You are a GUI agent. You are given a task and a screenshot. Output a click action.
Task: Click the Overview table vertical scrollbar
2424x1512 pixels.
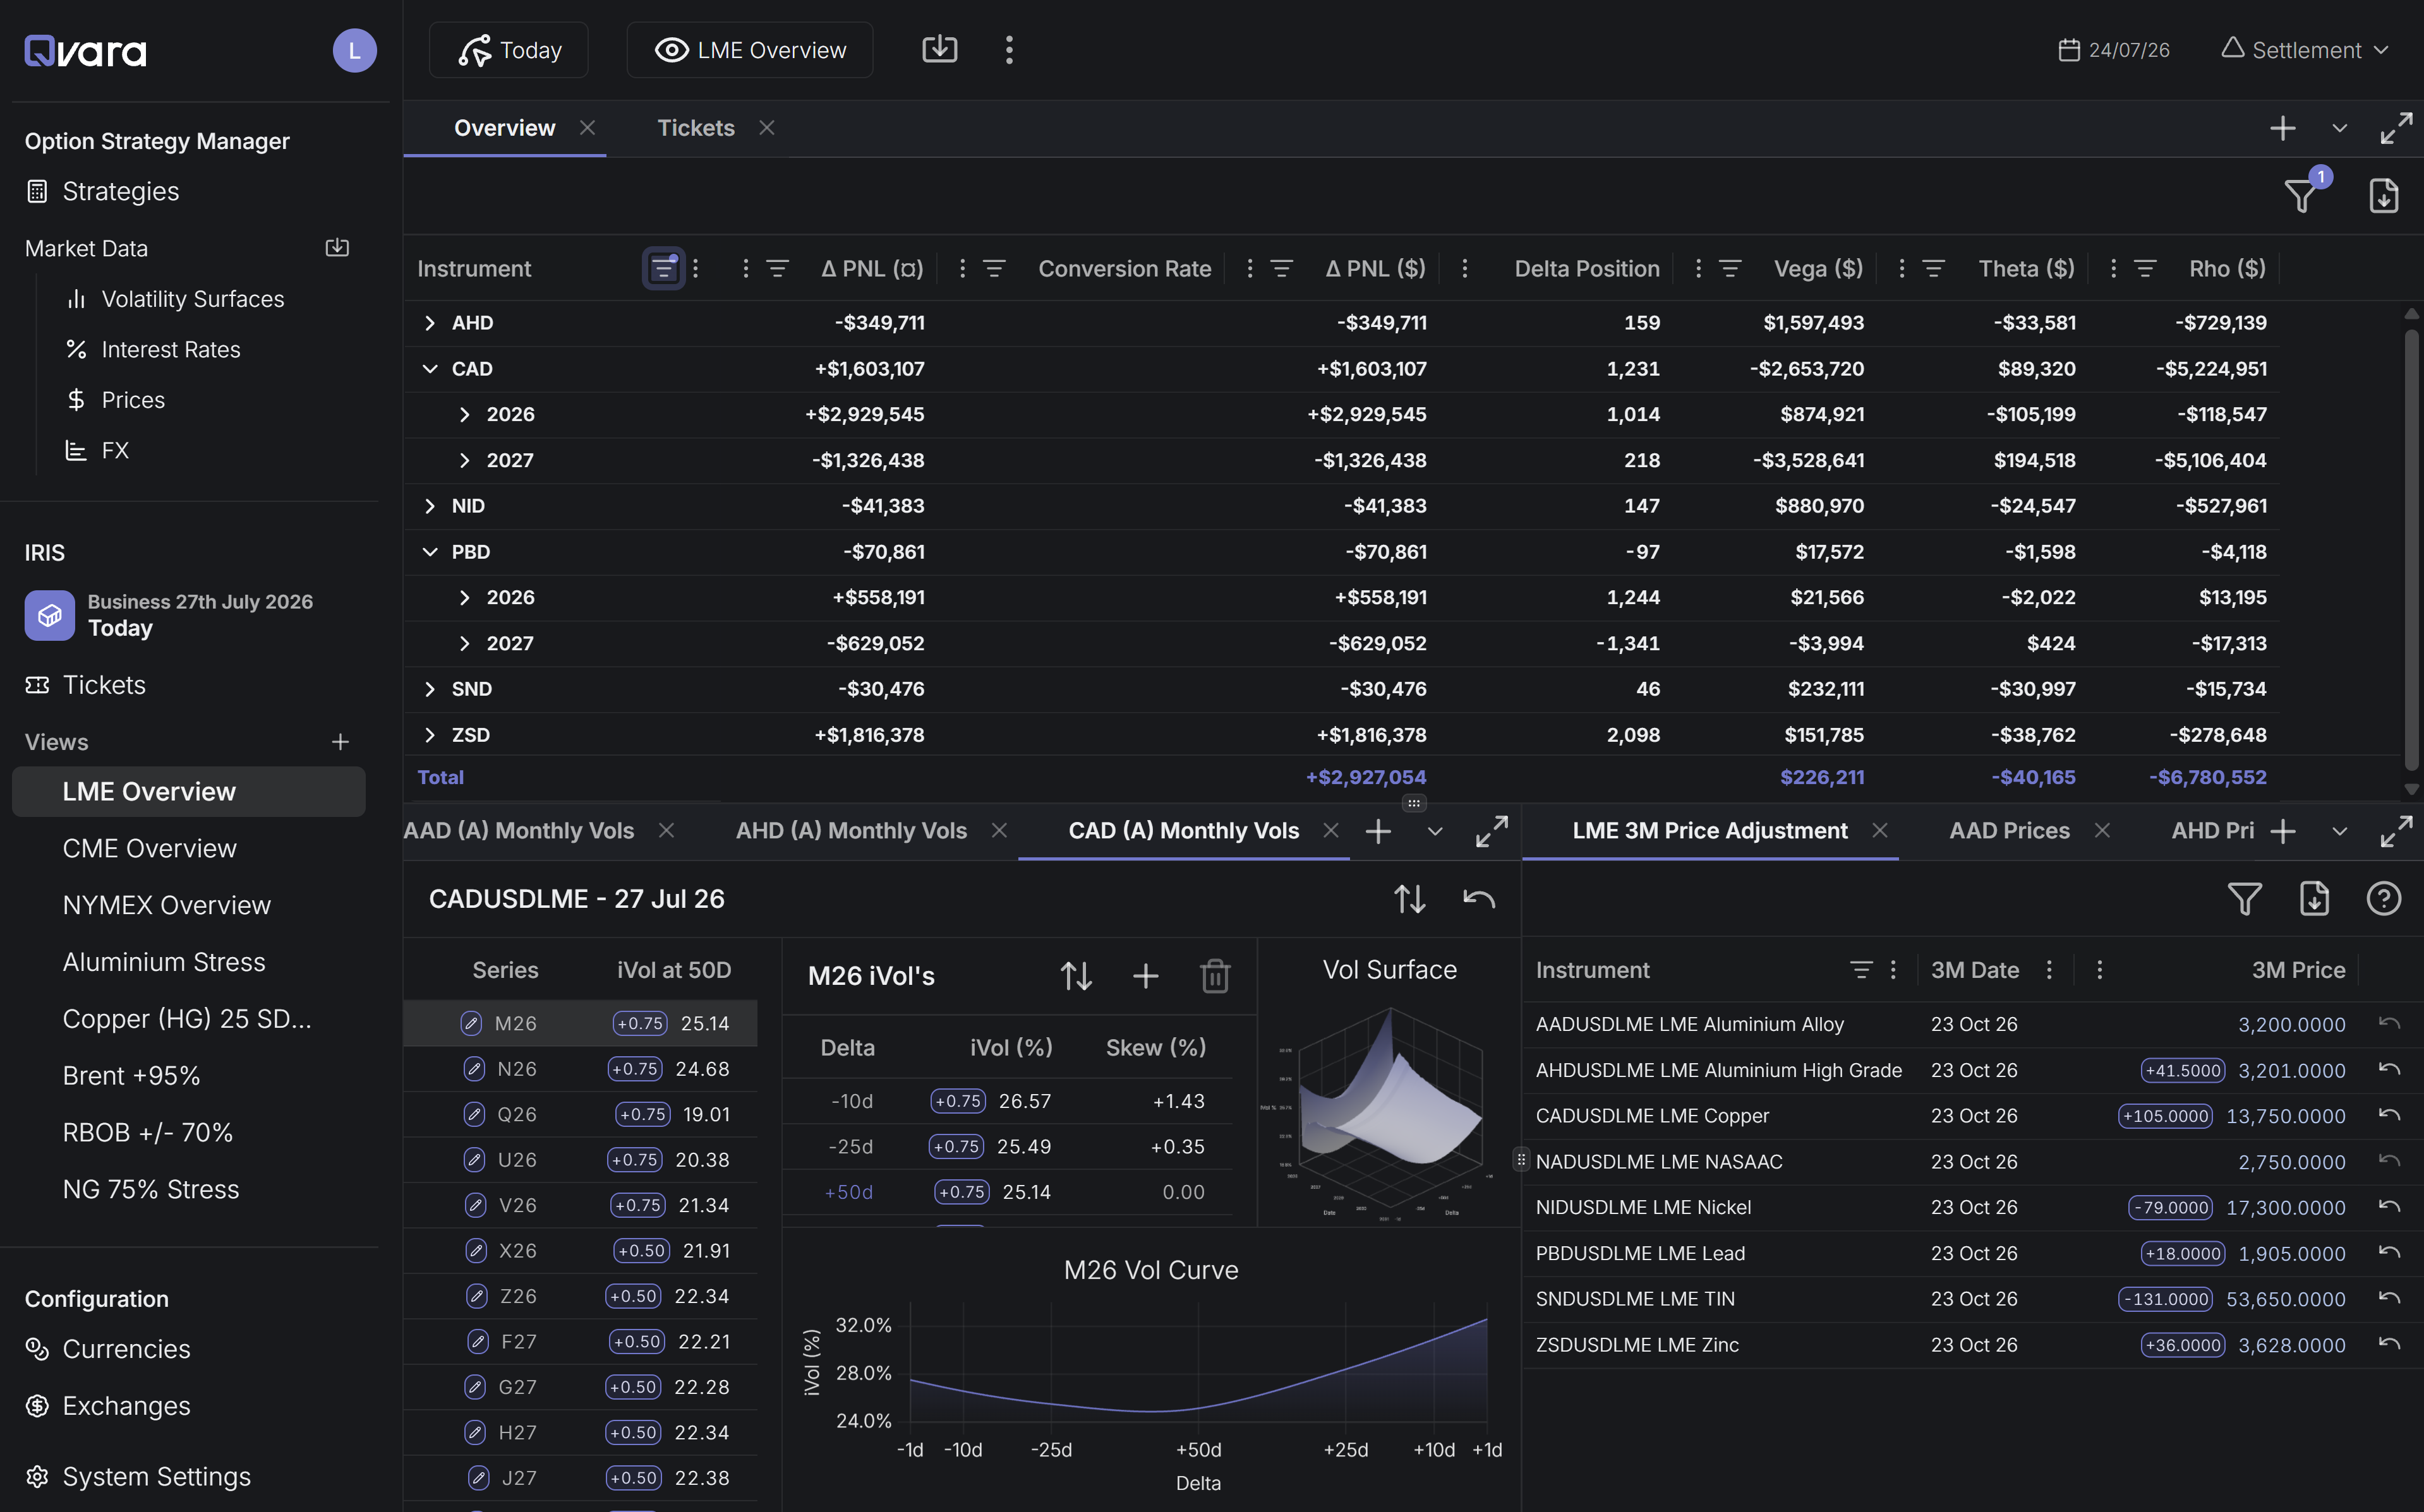pos(2412,550)
